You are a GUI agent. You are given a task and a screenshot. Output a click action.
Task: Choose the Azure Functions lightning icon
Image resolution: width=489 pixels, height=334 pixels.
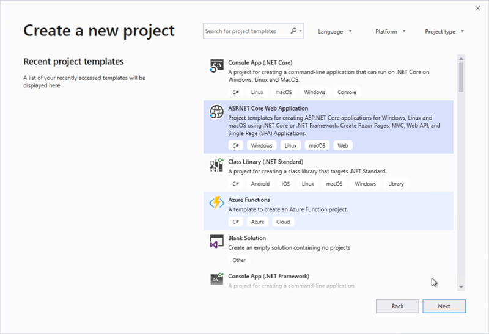(216, 203)
